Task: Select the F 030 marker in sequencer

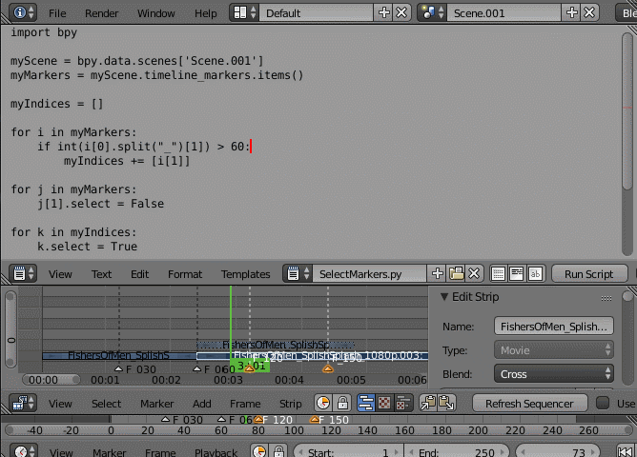Action: pyautogui.click(x=118, y=369)
